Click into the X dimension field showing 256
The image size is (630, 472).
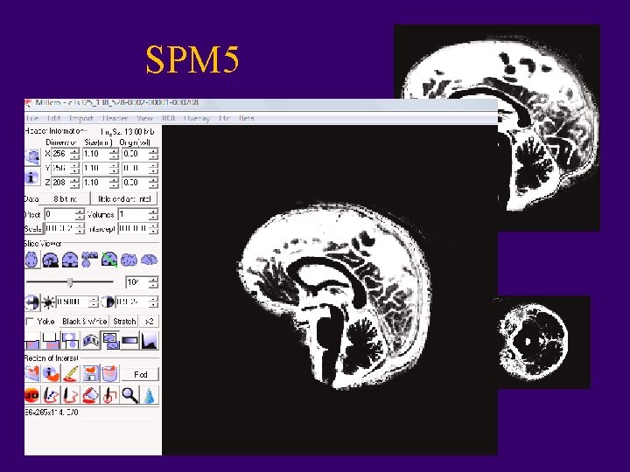[x=60, y=154]
